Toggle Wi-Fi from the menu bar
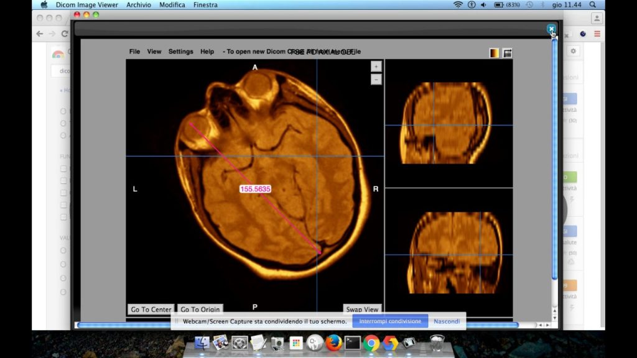 tap(458, 4)
